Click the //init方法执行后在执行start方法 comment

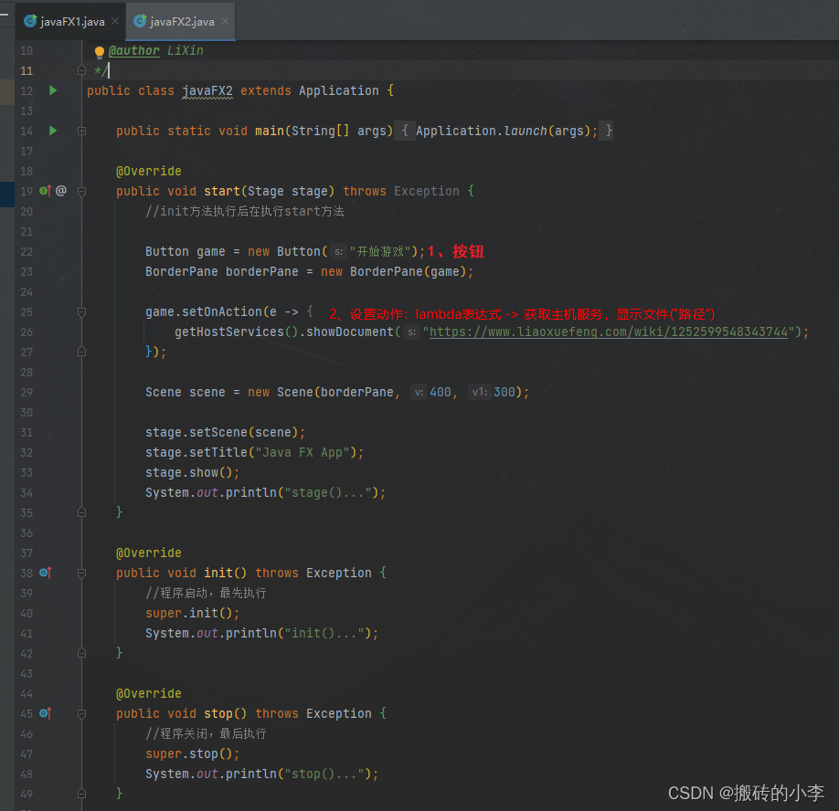[x=245, y=211]
